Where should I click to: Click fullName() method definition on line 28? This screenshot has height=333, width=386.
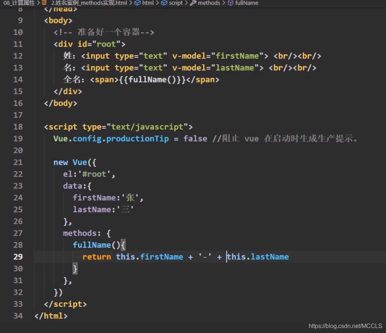[97, 245]
